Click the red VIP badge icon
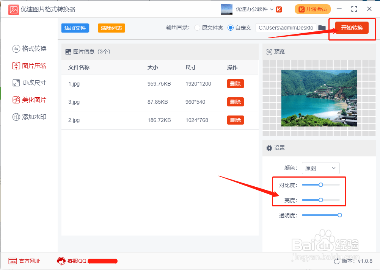This screenshot has height=270, width=380. pos(279,9)
